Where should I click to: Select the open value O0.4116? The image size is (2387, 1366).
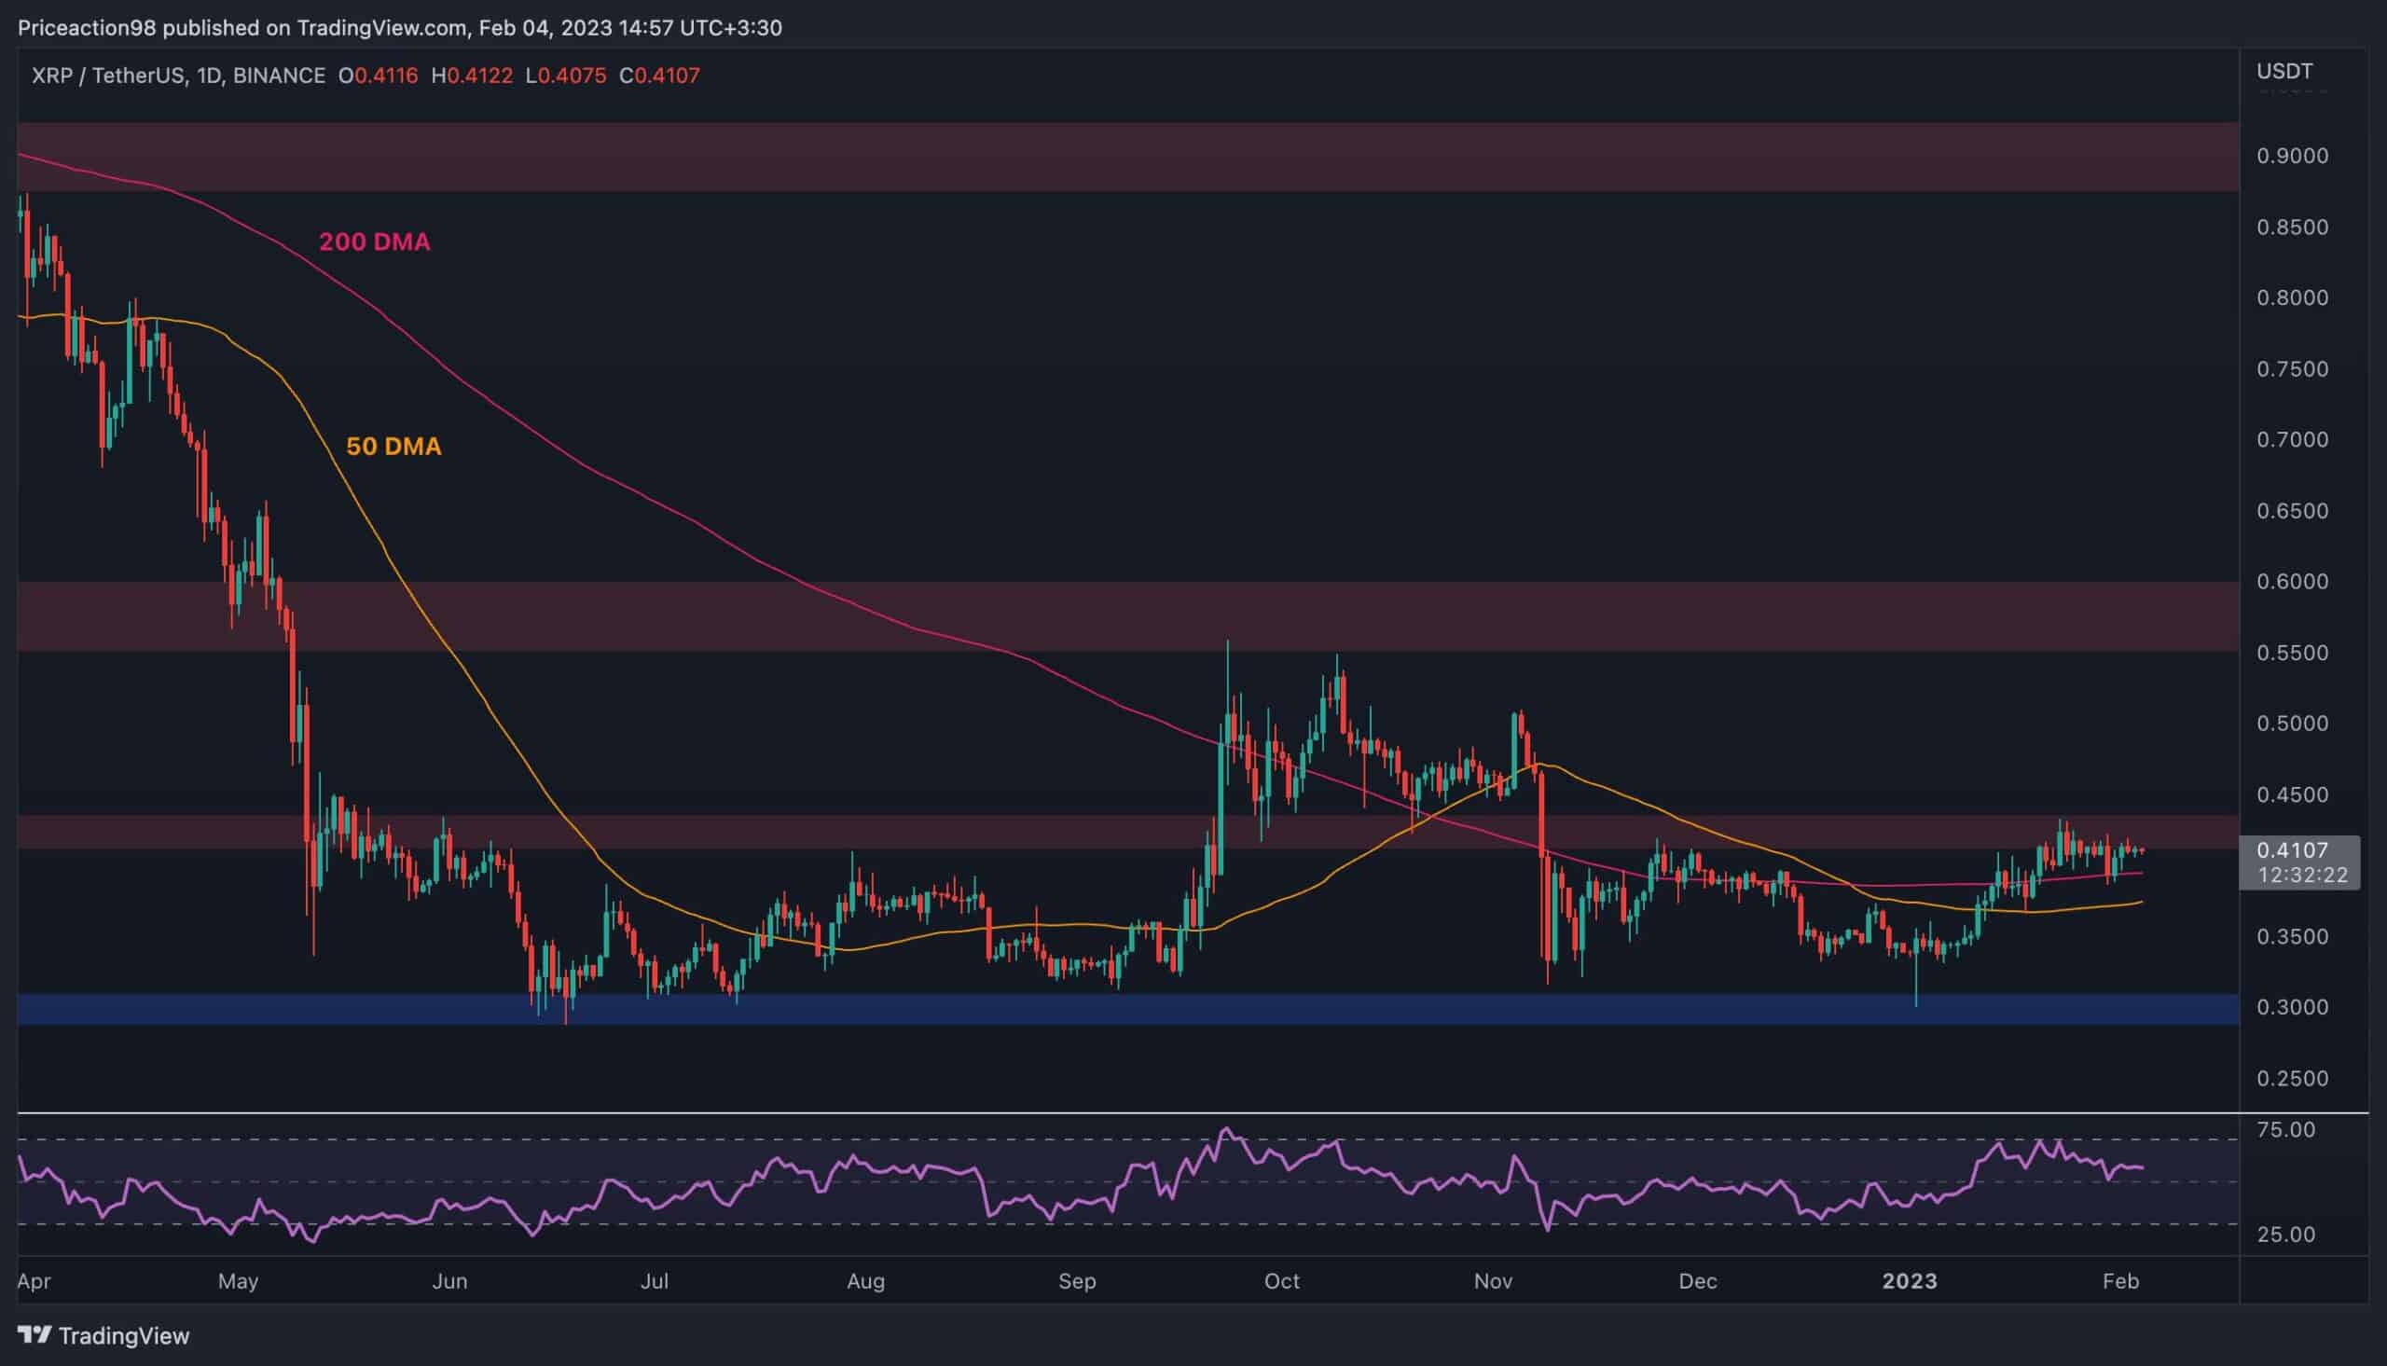(x=378, y=76)
